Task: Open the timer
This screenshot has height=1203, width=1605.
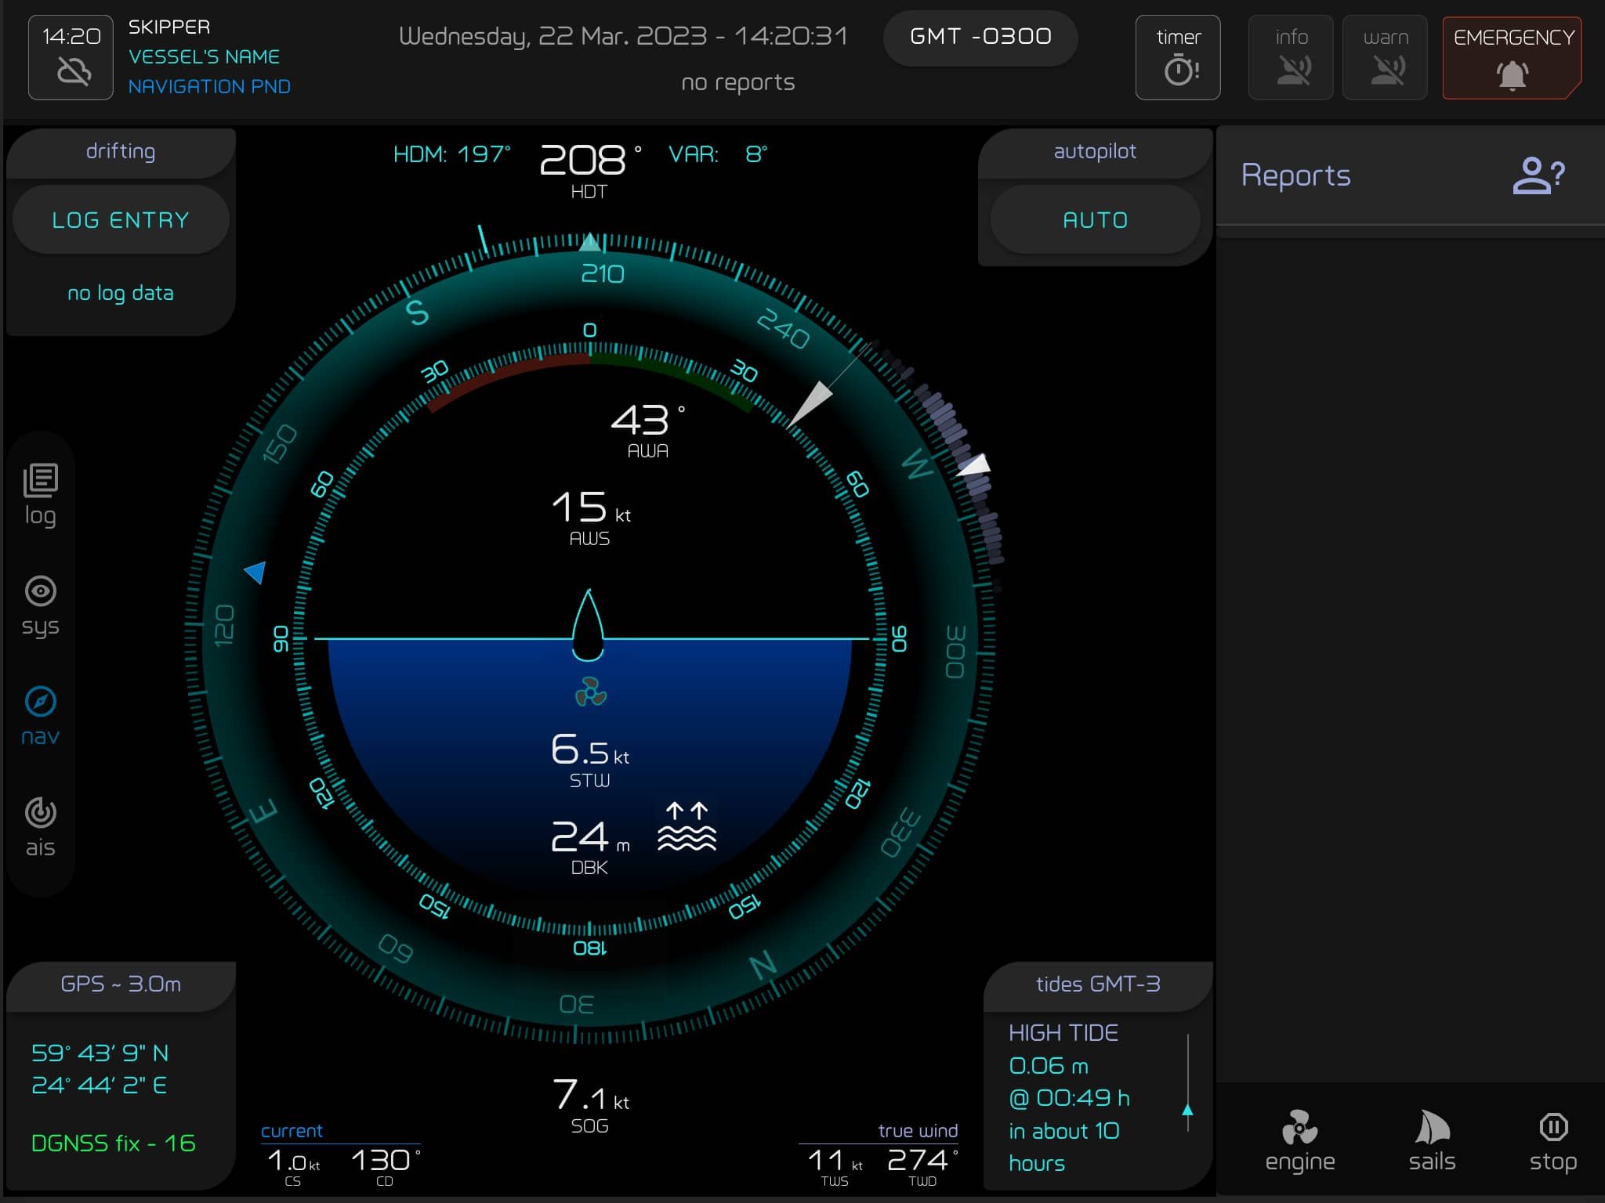Action: tap(1179, 57)
